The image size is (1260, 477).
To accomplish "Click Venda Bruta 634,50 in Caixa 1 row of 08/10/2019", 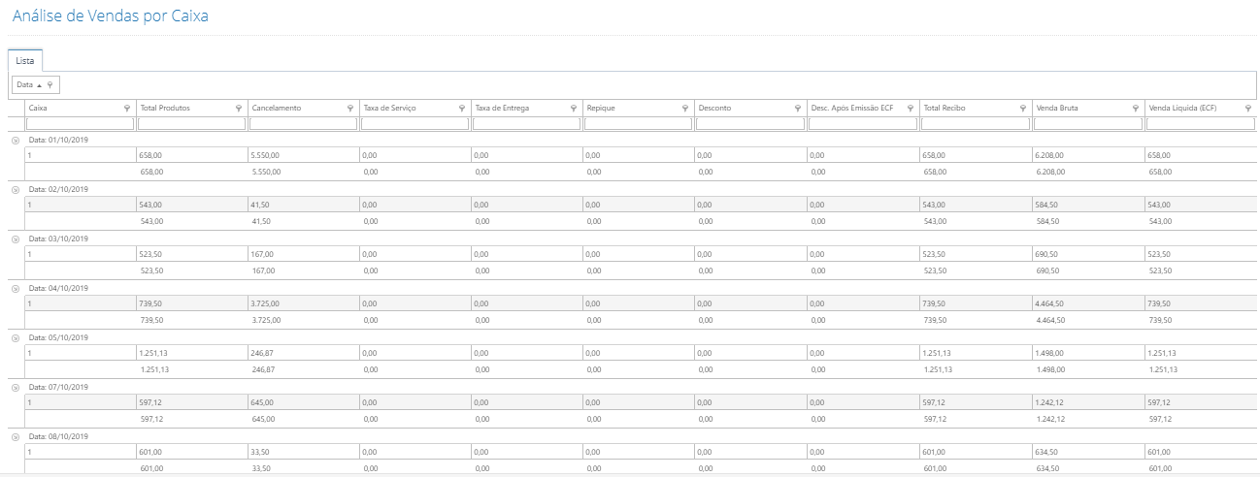I will pos(1047,452).
